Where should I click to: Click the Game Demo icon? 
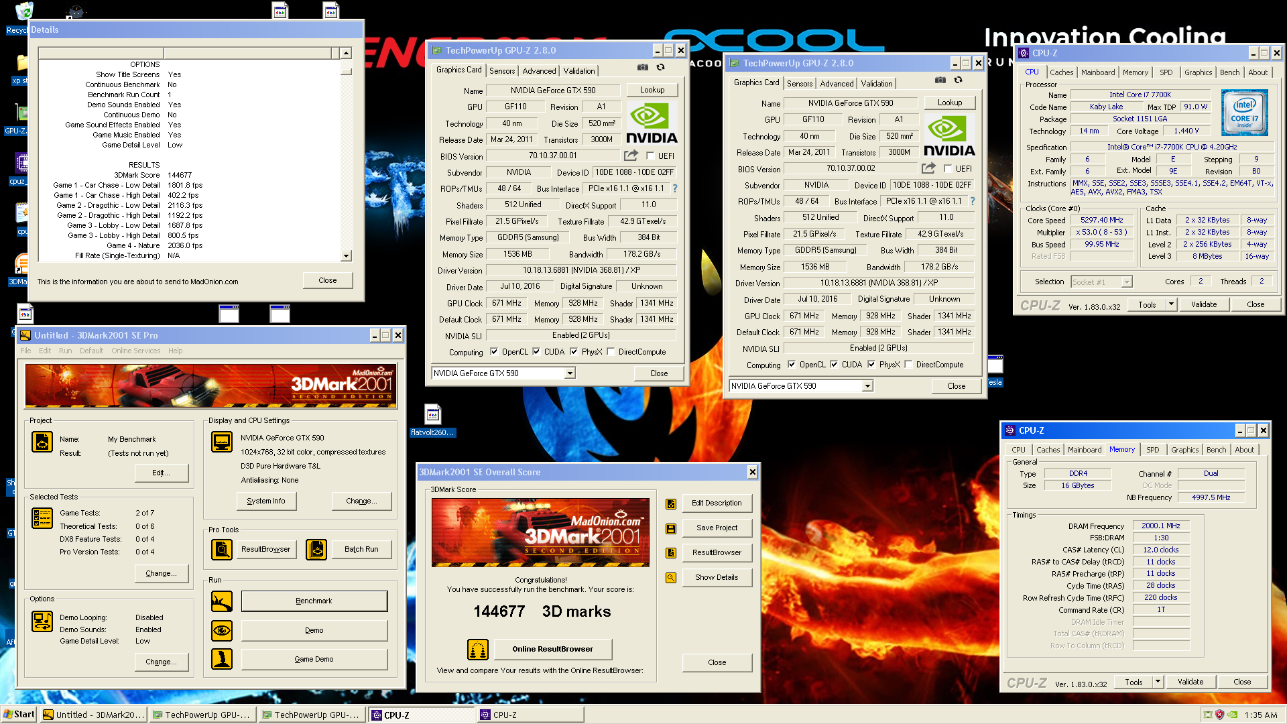tap(222, 659)
